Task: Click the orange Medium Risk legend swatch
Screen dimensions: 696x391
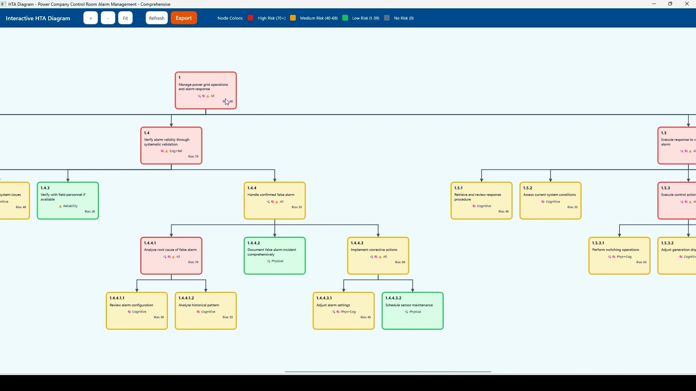Action: [x=293, y=18]
